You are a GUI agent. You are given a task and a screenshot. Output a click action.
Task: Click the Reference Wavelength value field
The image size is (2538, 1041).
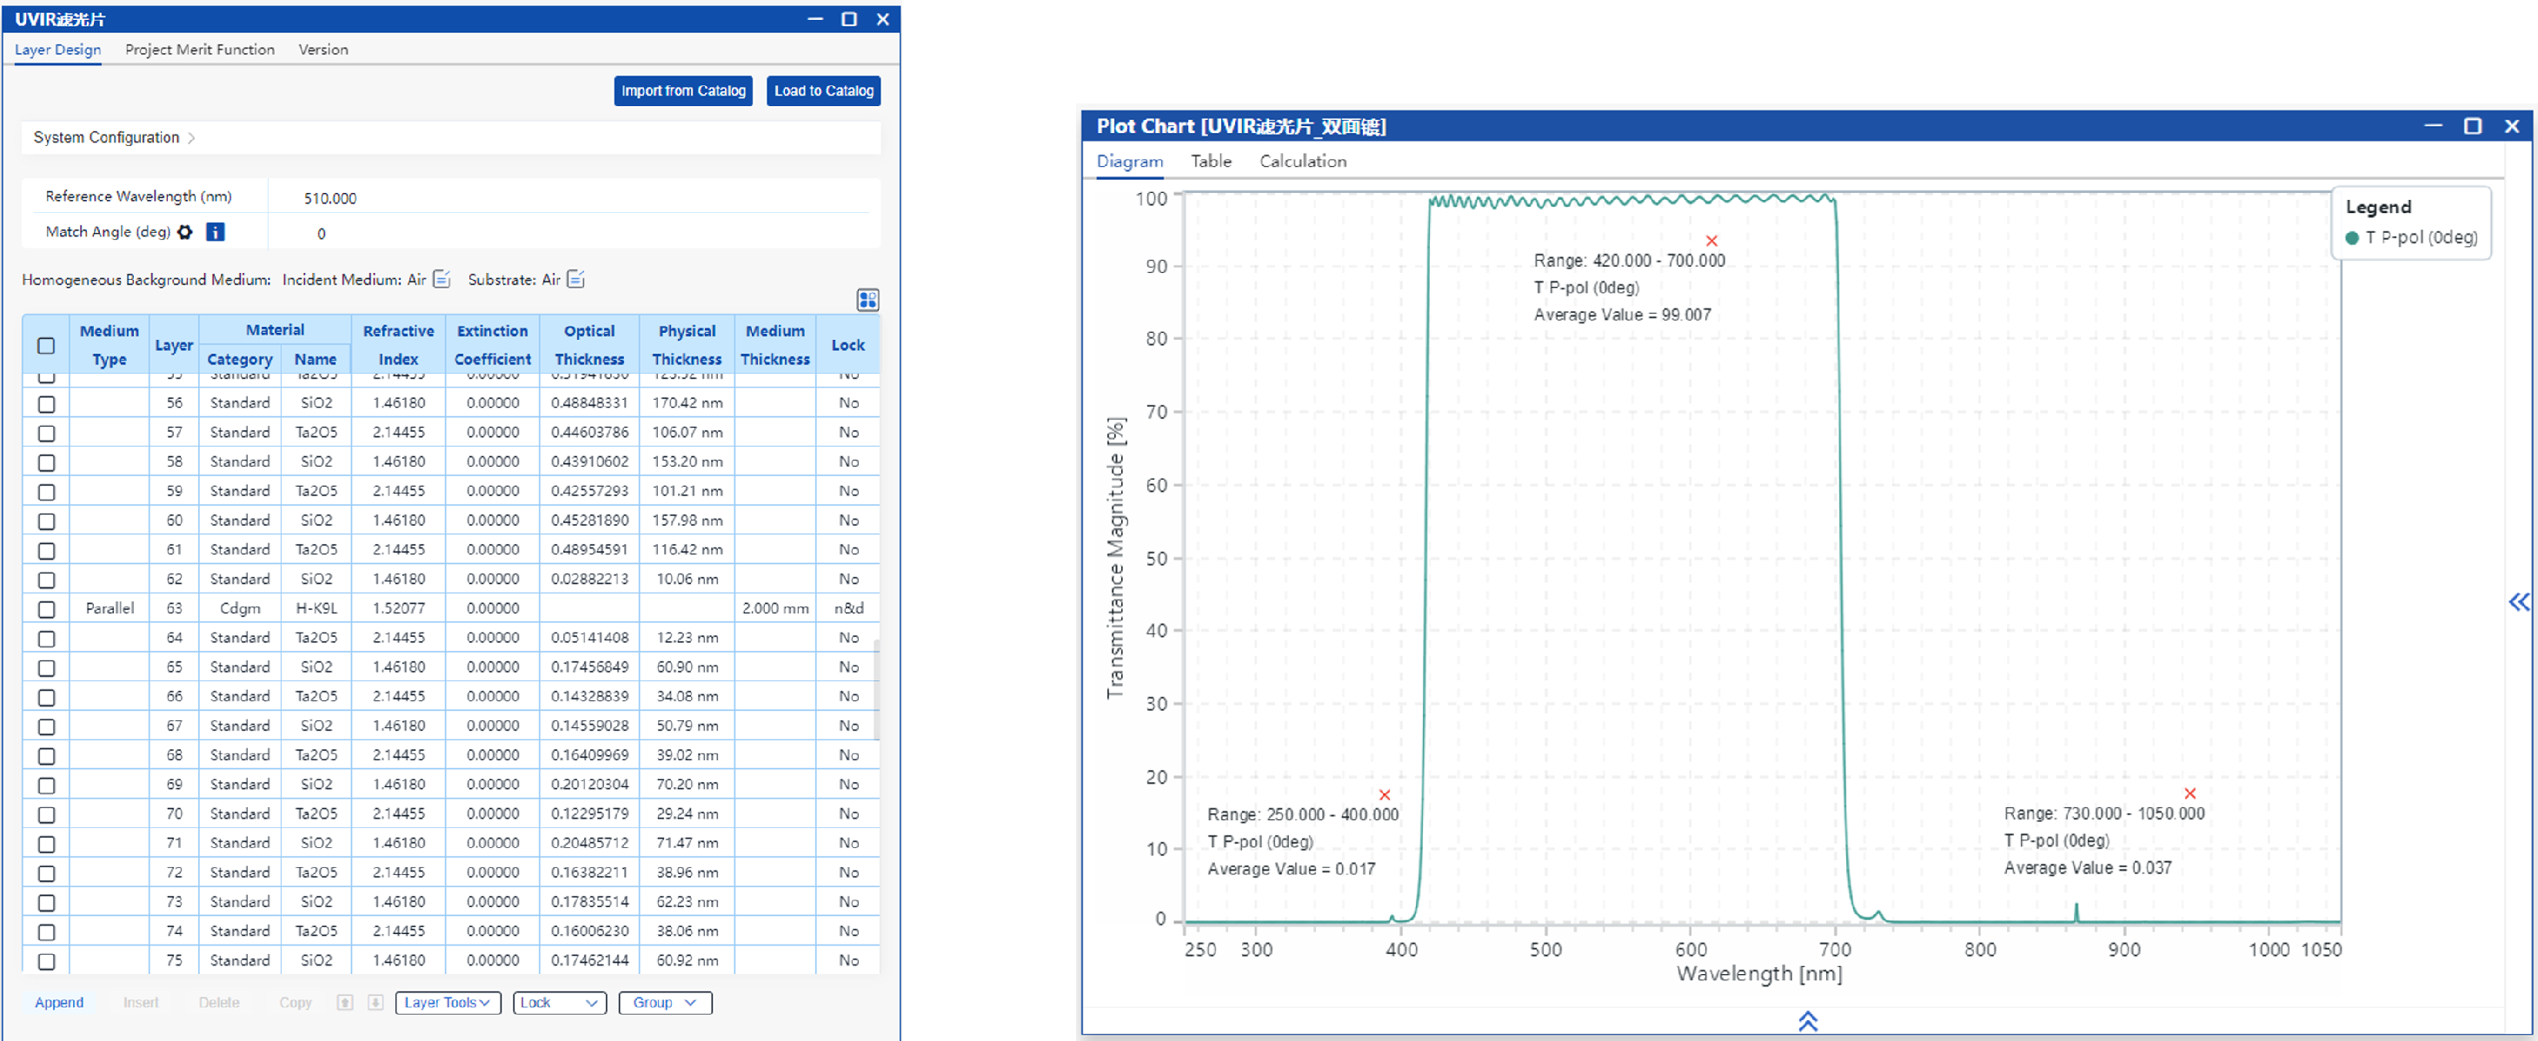point(330,198)
